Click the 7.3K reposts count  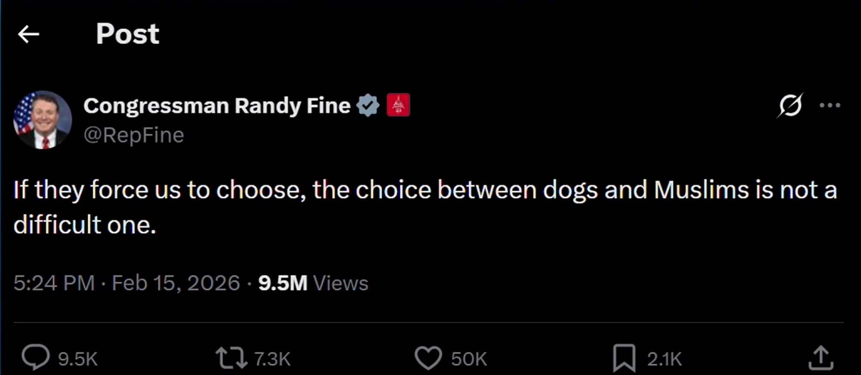coord(272,359)
